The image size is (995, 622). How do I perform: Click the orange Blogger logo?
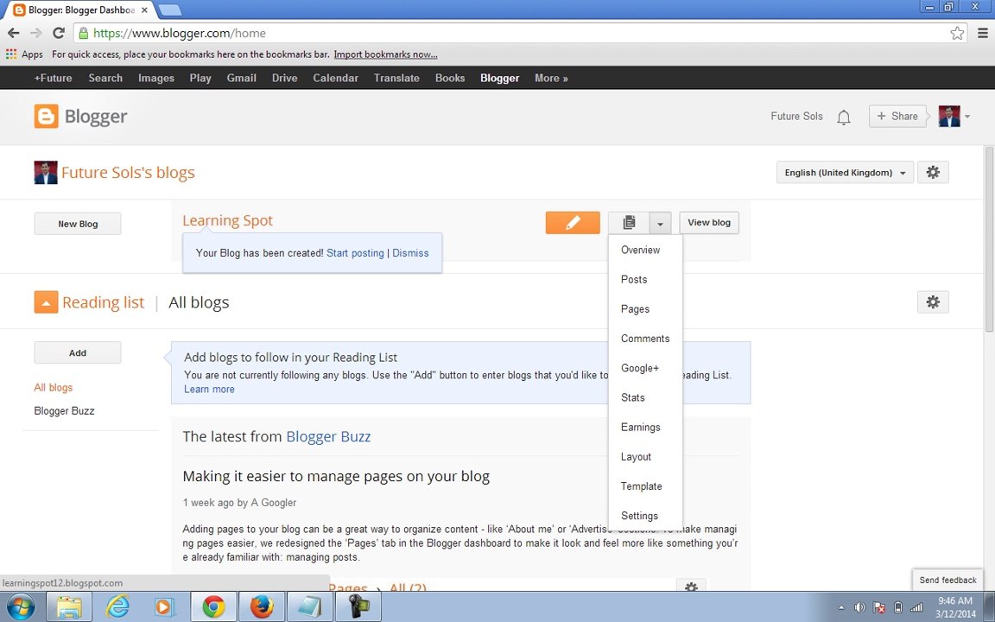coord(47,116)
